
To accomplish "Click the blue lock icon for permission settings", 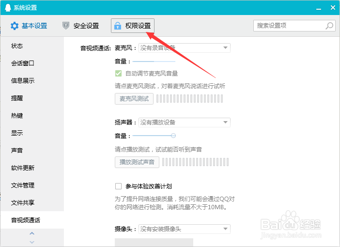I will coord(118,26).
